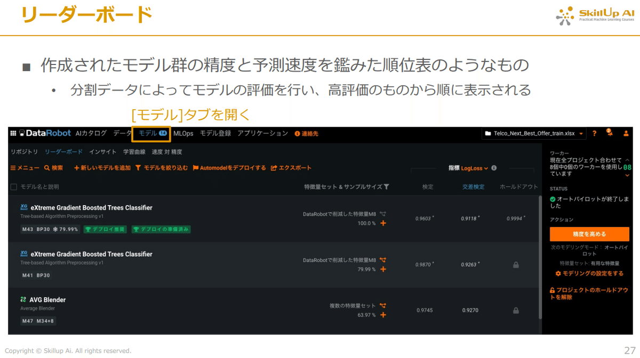Select the search icon in the toolbar

coord(47,167)
